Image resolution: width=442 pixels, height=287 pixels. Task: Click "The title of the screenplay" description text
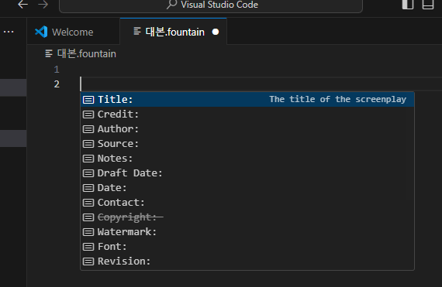point(337,99)
